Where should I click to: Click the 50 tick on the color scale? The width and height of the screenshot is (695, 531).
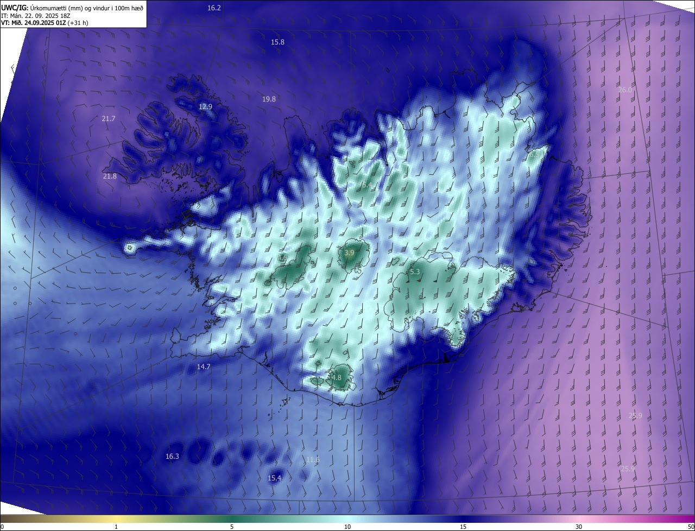tap(691, 527)
